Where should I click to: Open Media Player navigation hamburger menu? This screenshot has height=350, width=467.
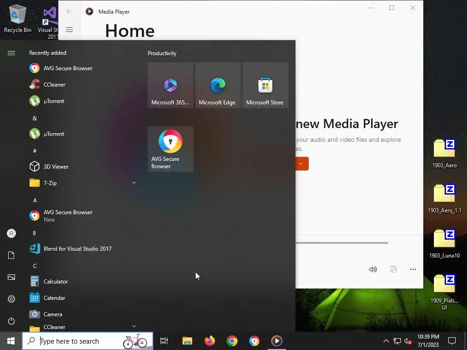pyautogui.click(x=69, y=30)
